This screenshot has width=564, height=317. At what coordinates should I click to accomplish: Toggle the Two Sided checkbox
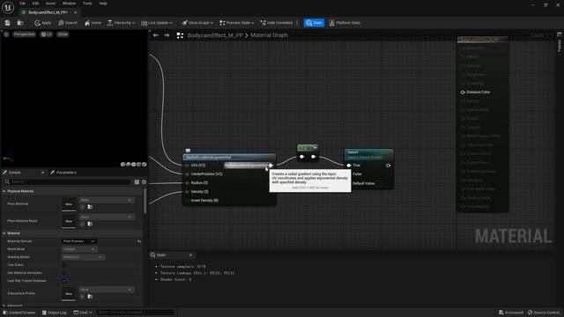[64, 265]
